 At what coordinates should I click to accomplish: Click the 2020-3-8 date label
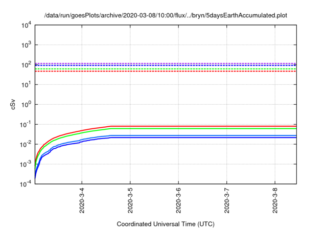pos(275,200)
